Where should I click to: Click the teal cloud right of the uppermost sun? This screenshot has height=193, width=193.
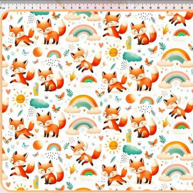tap(132, 57)
